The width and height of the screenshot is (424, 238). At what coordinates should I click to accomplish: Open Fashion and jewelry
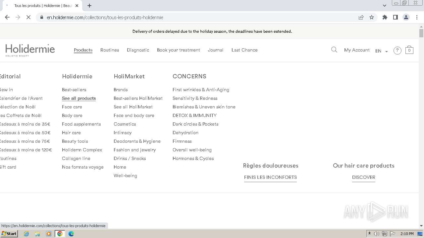[x=134, y=150]
